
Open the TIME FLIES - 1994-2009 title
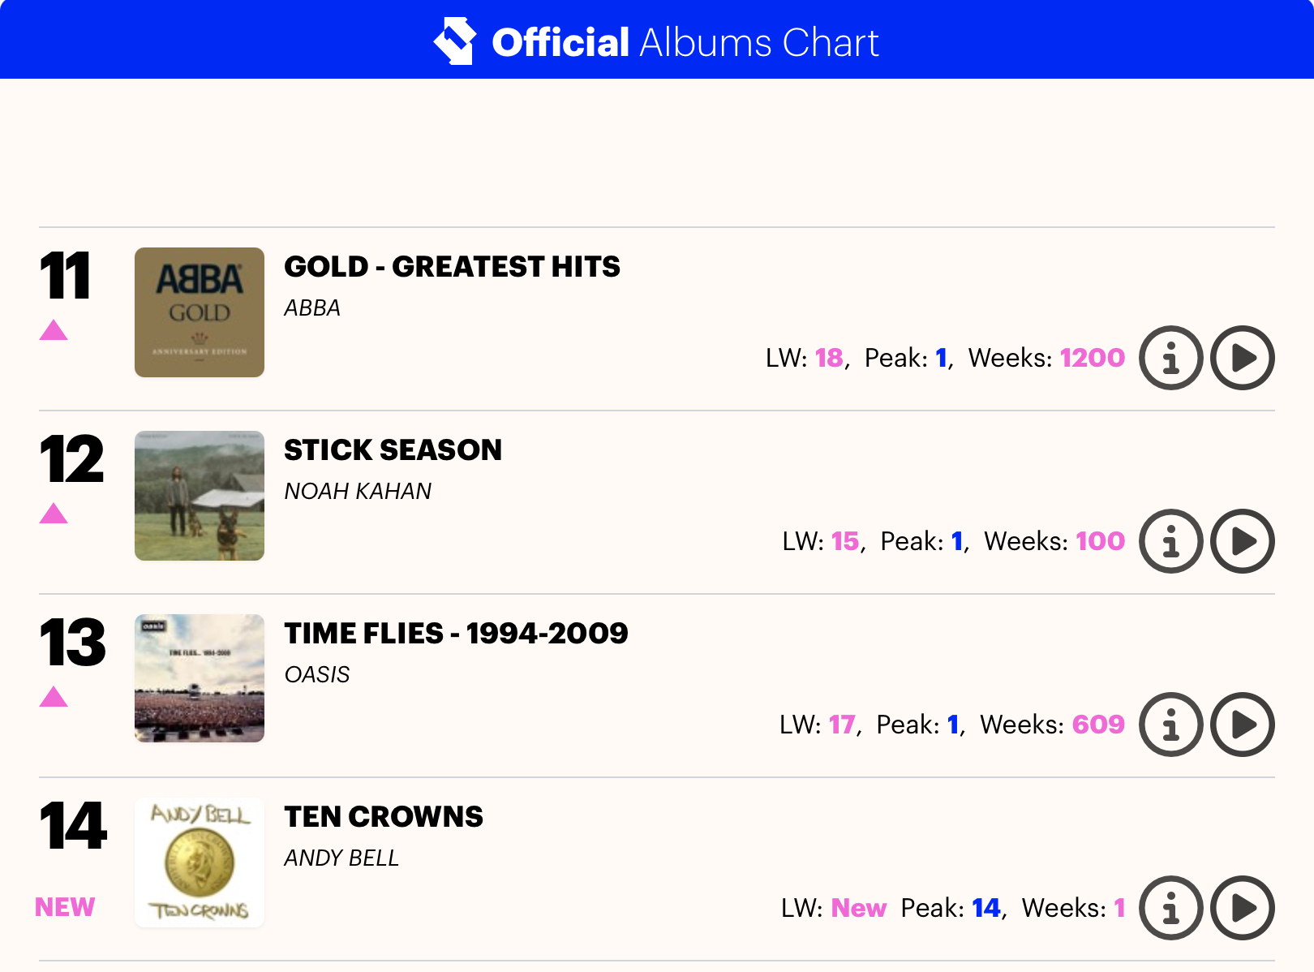[456, 633]
